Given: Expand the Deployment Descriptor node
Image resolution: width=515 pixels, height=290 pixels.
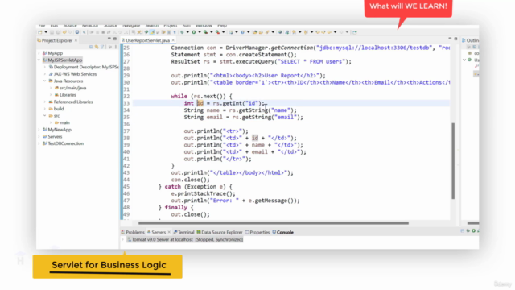Looking at the screenshot, I should tap(45, 67).
